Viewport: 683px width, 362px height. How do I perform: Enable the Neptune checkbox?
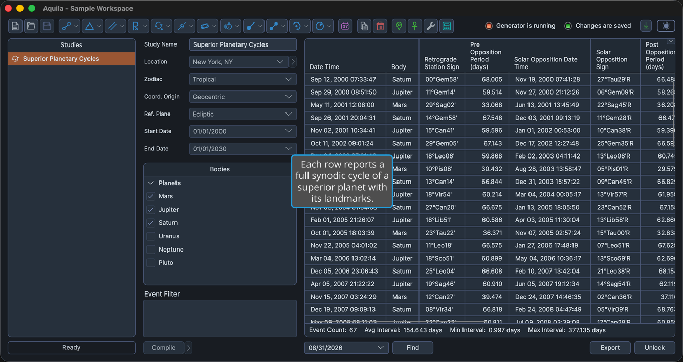click(x=151, y=250)
